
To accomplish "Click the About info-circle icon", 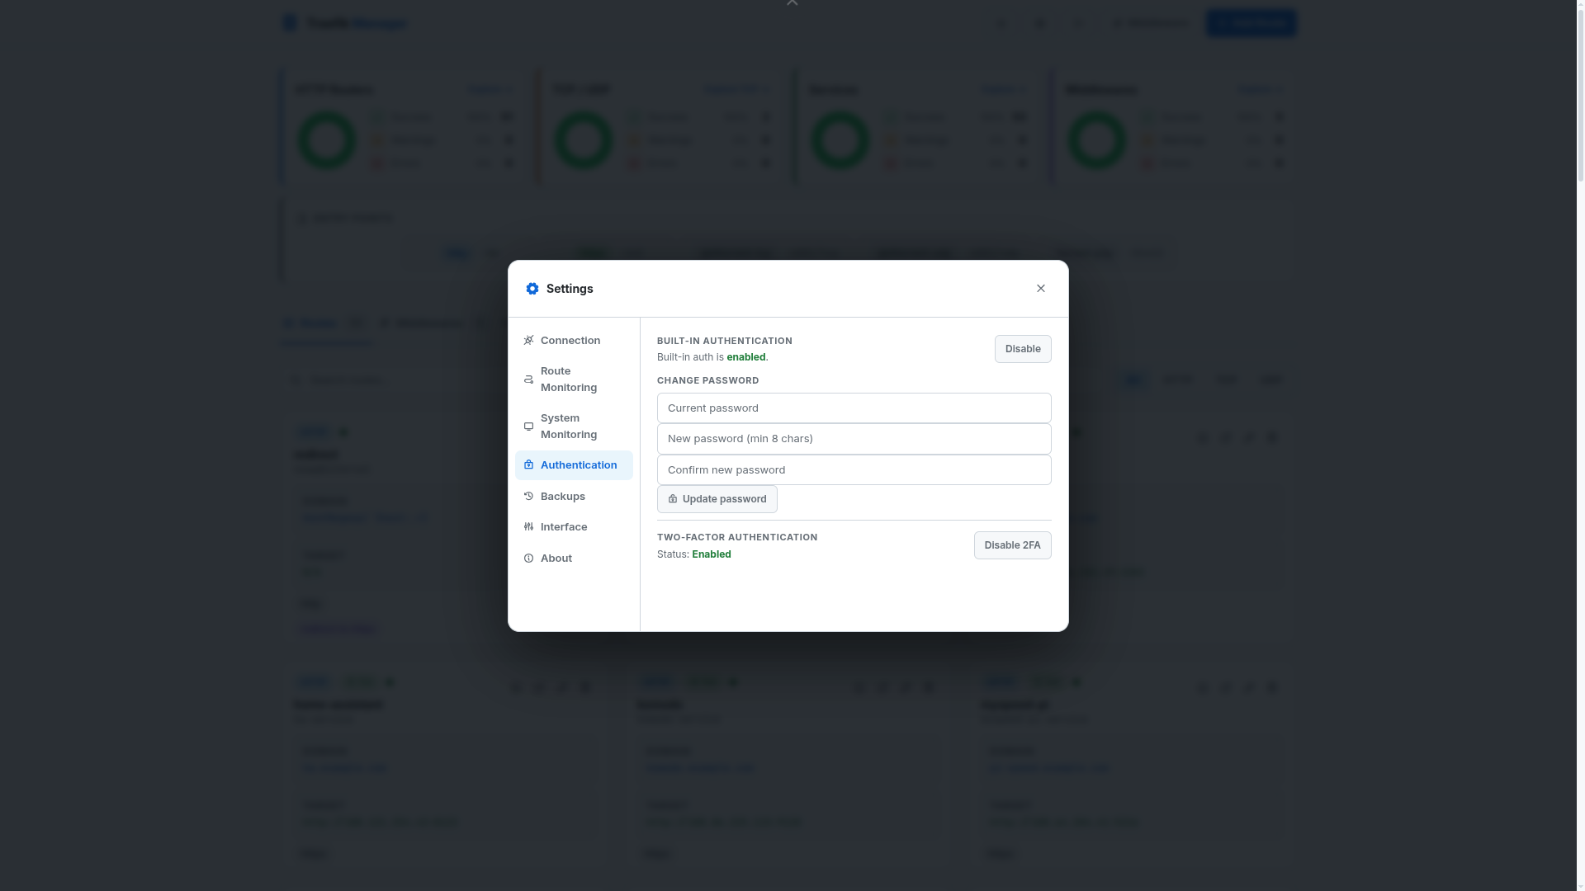I will point(528,558).
